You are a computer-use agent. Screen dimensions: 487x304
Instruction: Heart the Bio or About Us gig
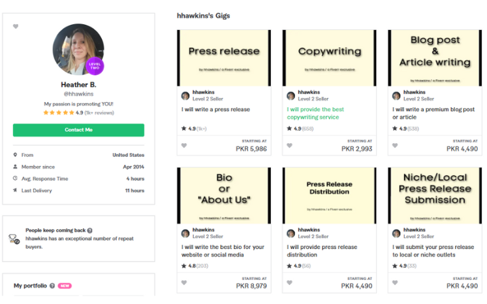click(x=184, y=282)
